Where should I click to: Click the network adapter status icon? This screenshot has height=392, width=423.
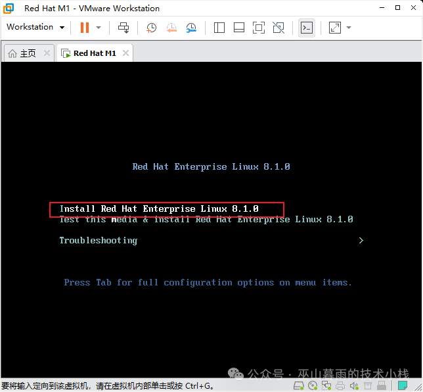pos(326,386)
